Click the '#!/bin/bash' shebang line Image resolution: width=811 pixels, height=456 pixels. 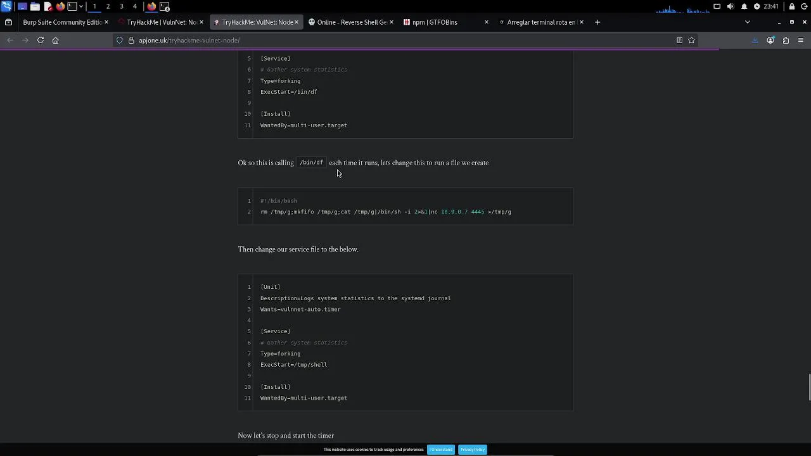pyautogui.click(x=279, y=201)
